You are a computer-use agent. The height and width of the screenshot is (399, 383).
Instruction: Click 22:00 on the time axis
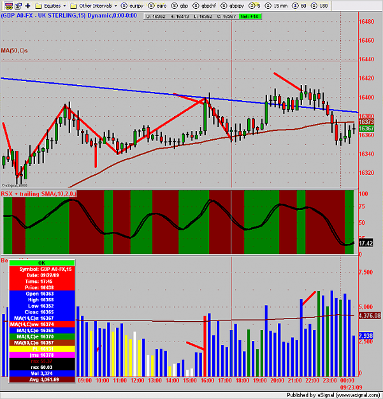pos(312,380)
